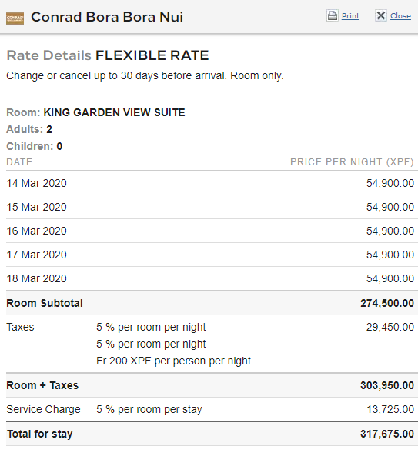Screen dimensions: 418x456
Task: Select the 17 Mar 2020 date row
Action: [x=210, y=255]
